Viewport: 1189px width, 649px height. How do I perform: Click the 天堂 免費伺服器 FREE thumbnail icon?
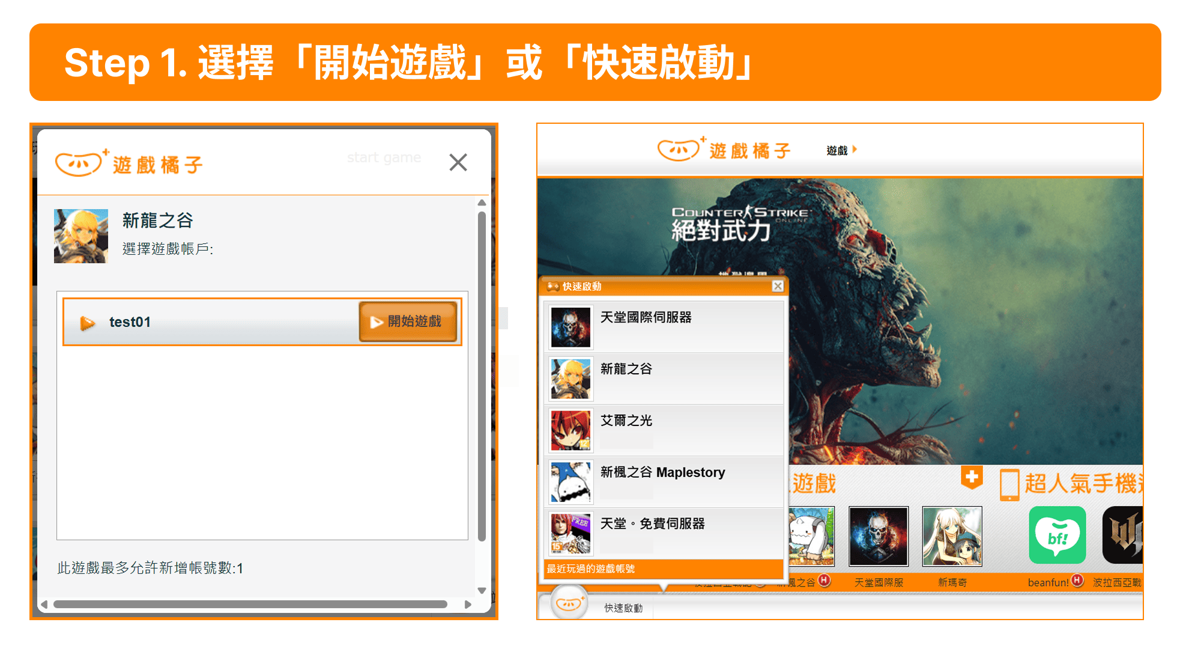pos(570,534)
